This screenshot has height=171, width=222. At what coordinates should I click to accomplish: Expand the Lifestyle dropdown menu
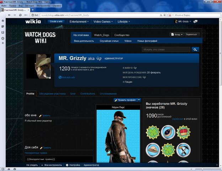pyautogui.click(x=124, y=22)
